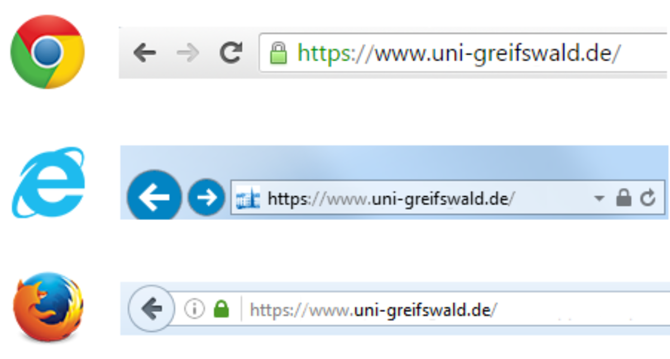This screenshot has width=670, height=359.
Task: Go back using Chrome's back arrow
Action: coord(145,54)
